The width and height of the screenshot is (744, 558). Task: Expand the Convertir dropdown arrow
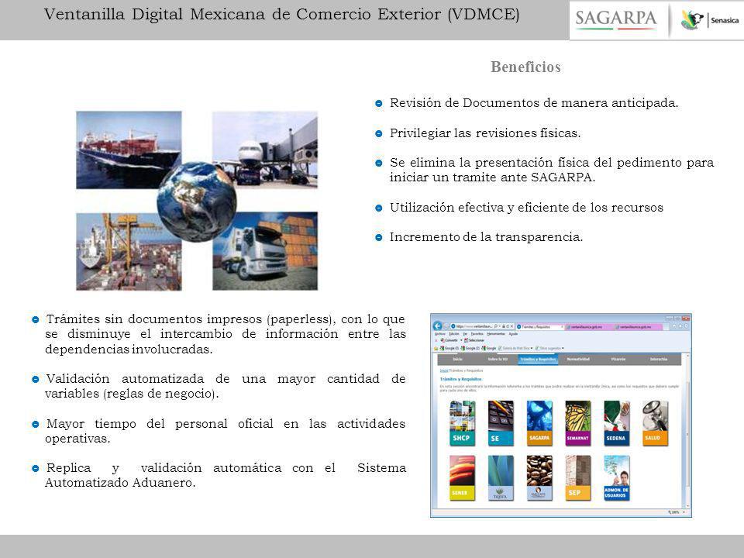coord(461,340)
